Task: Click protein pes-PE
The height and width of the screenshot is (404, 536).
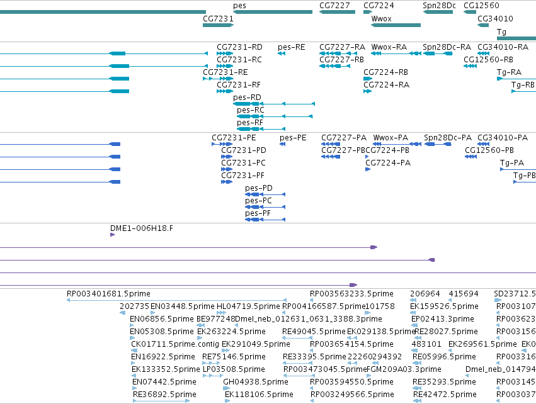Action: click(293, 138)
